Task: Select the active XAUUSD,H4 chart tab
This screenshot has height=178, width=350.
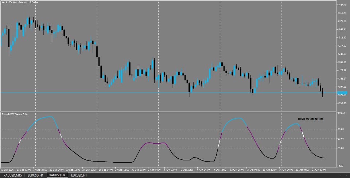Action: pos(57,175)
